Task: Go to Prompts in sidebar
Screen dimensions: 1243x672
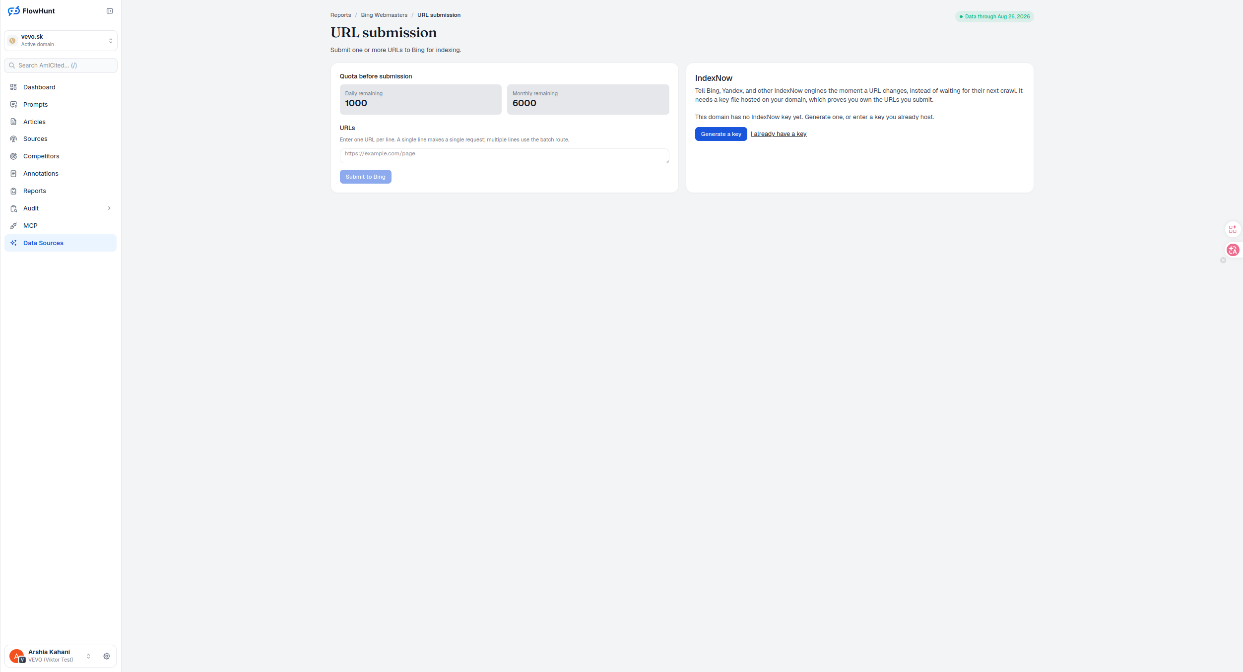Action: (61, 104)
